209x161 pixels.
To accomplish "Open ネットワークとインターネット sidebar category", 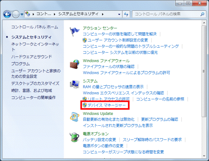I will (x=35, y=47).
